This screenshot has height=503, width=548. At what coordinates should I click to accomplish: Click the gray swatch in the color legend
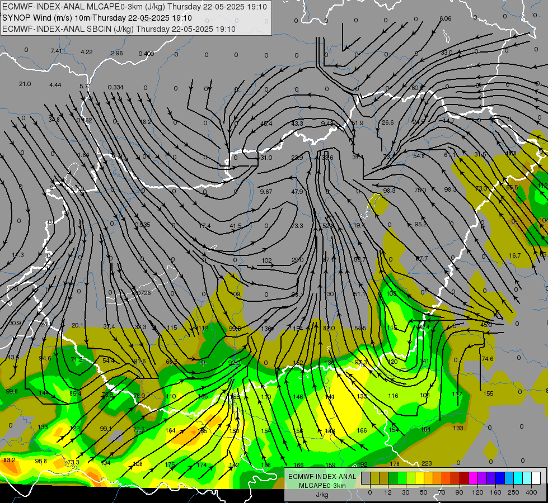point(366,478)
